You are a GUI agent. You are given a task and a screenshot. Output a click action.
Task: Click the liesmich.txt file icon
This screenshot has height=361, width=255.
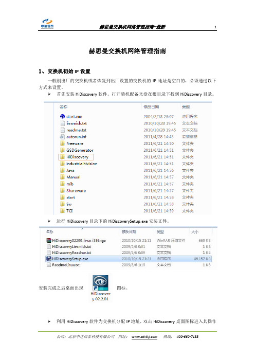click(x=62, y=123)
